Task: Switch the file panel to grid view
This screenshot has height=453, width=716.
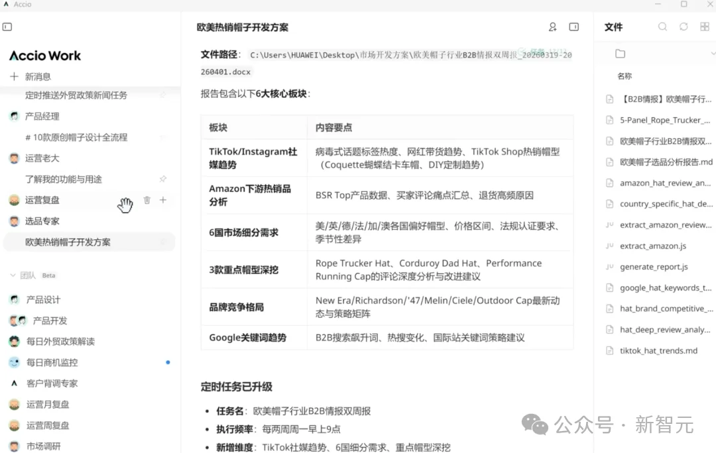Action: (705, 27)
